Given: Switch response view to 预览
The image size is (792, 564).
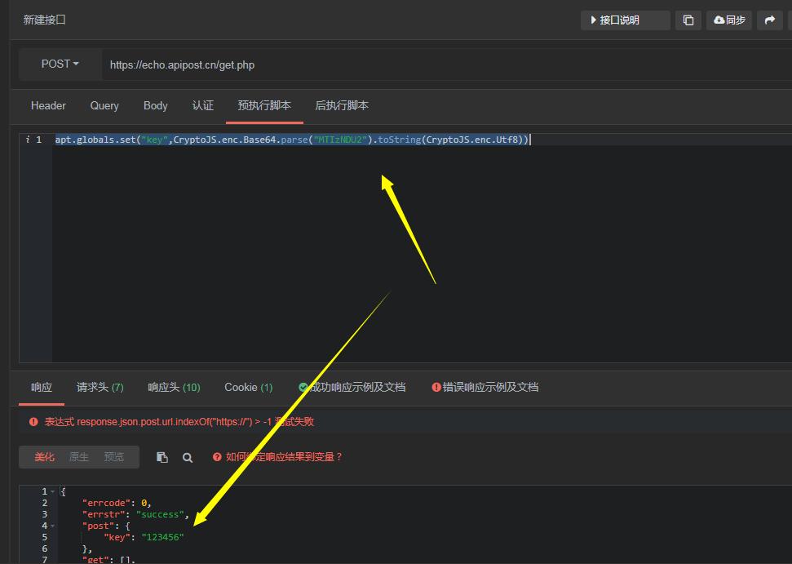Looking at the screenshot, I should pos(113,457).
